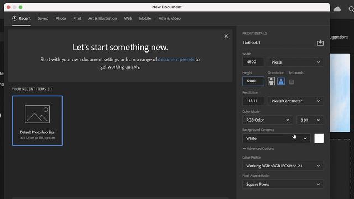Viewport: 354px width, 199px height.
Task: Select the Default Photoshop Size preset thumbnail
Action: click(37, 121)
